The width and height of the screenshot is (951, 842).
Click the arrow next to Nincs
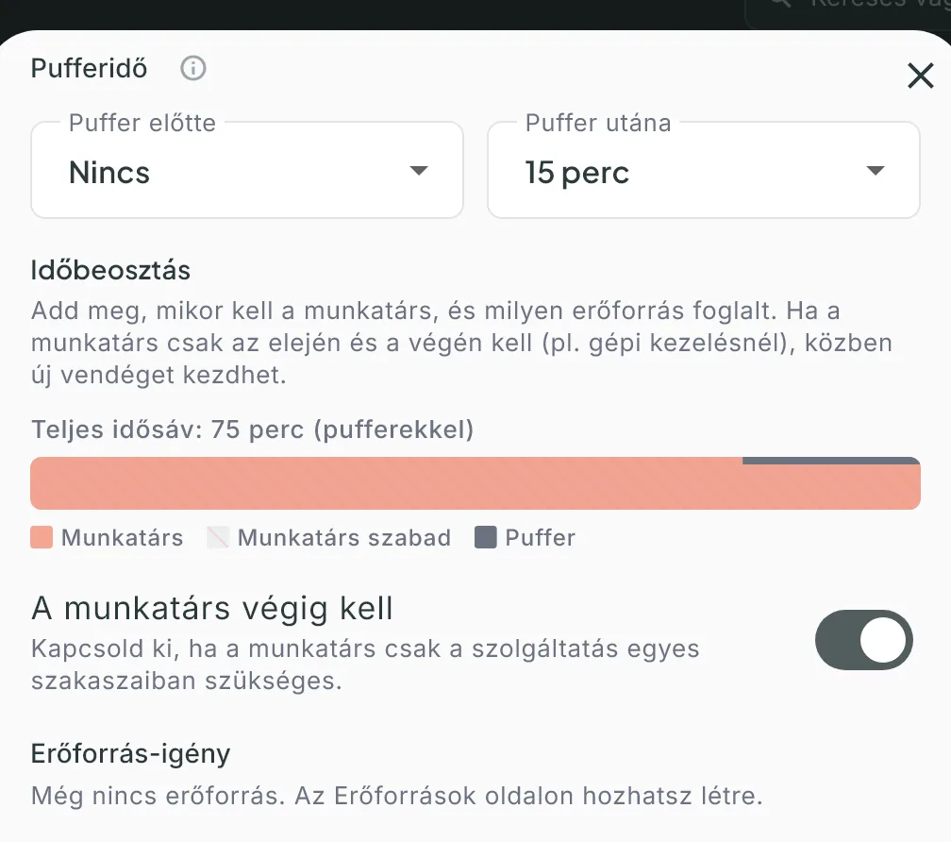[x=419, y=171]
